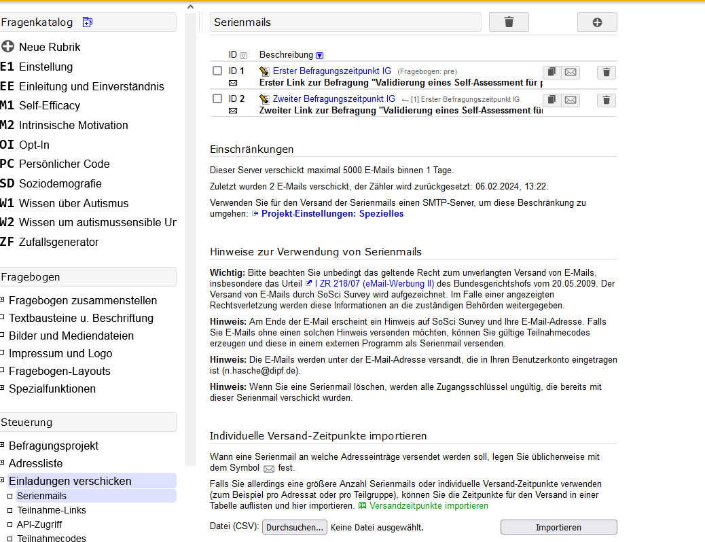Open the Erster Befragungszeitpunkt IG link
Screen dimensions: 705x542
(x=332, y=71)
